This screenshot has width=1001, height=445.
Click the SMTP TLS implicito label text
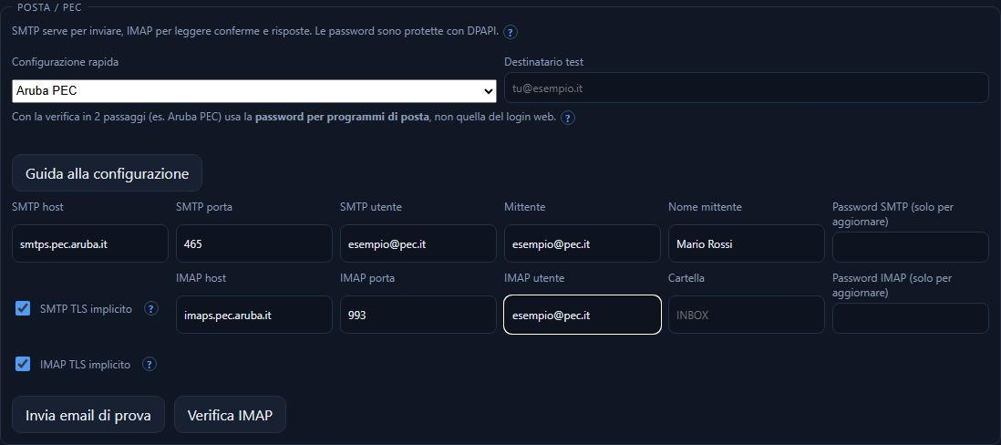click(x=87, y=309)
